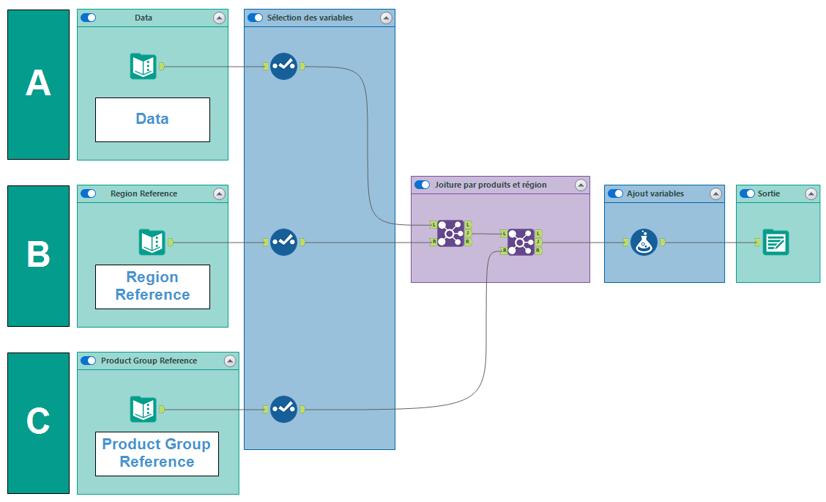Click the Select tool connected to Region Reference
826x502 pixels.
click(x=283, y=242)
